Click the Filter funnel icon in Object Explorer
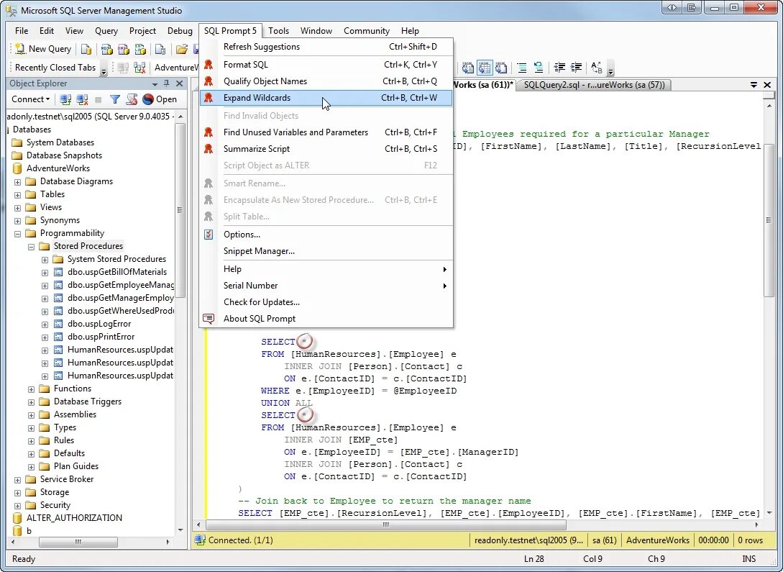The width and height of the screenshot is (783, 572). pos(115,99)
